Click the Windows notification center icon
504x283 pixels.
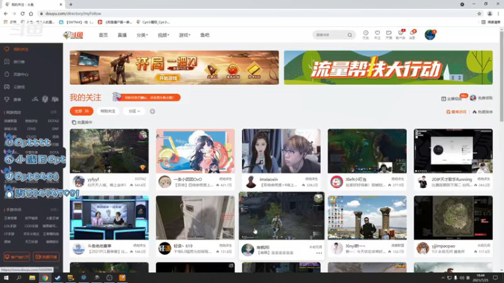pos(495,277)
